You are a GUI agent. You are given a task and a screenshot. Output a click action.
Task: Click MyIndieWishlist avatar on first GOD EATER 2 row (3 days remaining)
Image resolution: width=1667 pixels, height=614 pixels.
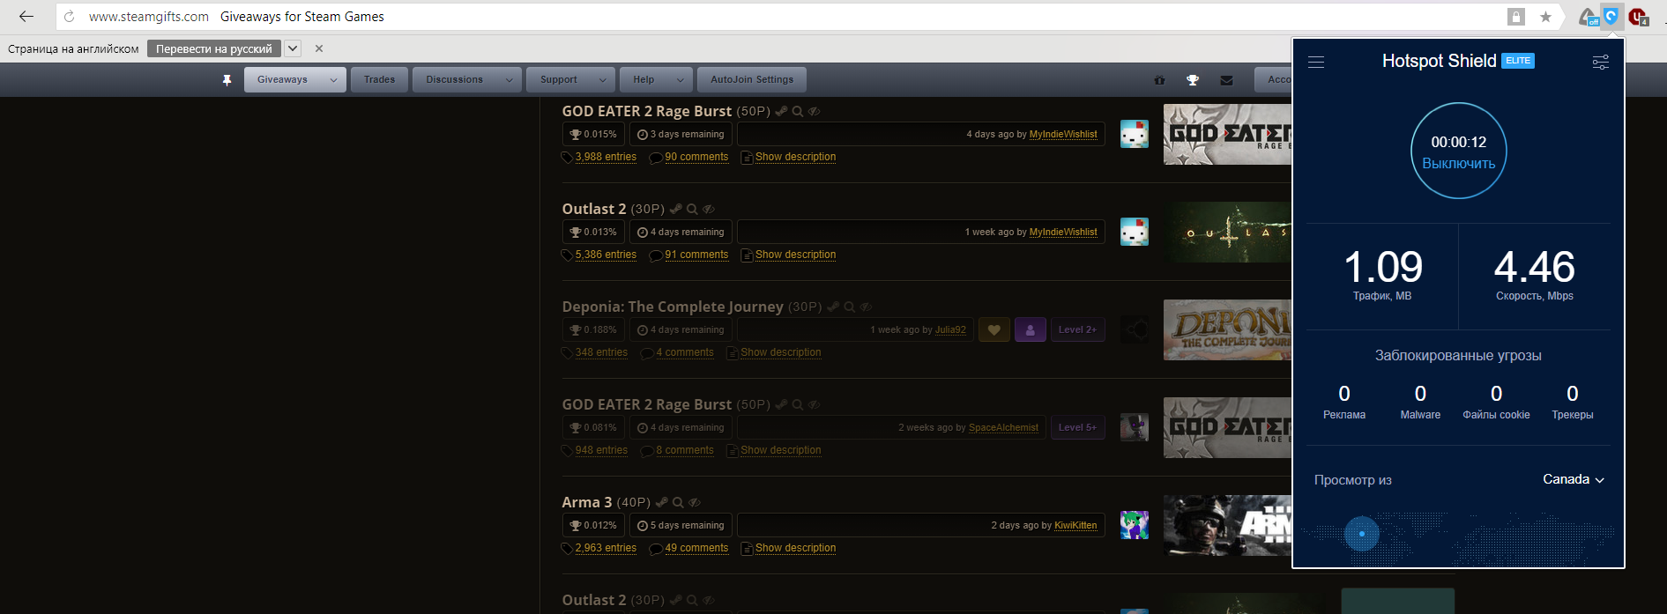tap(1135, 134)
